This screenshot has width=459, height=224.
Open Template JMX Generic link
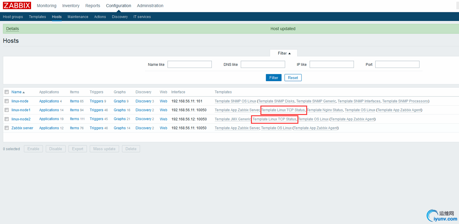coord(233,119)
